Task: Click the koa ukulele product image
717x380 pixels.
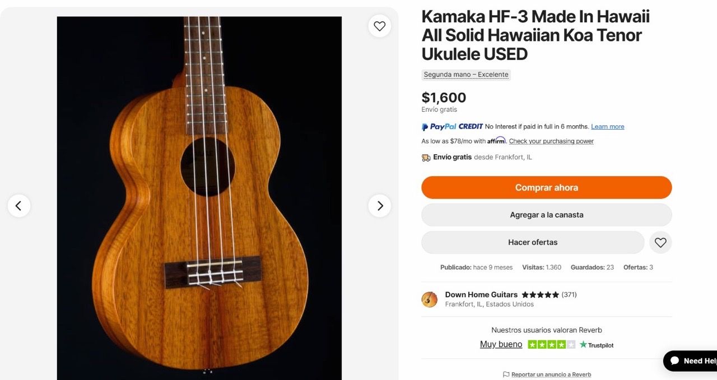Action: pyautogui.click(x=199, y=198)
